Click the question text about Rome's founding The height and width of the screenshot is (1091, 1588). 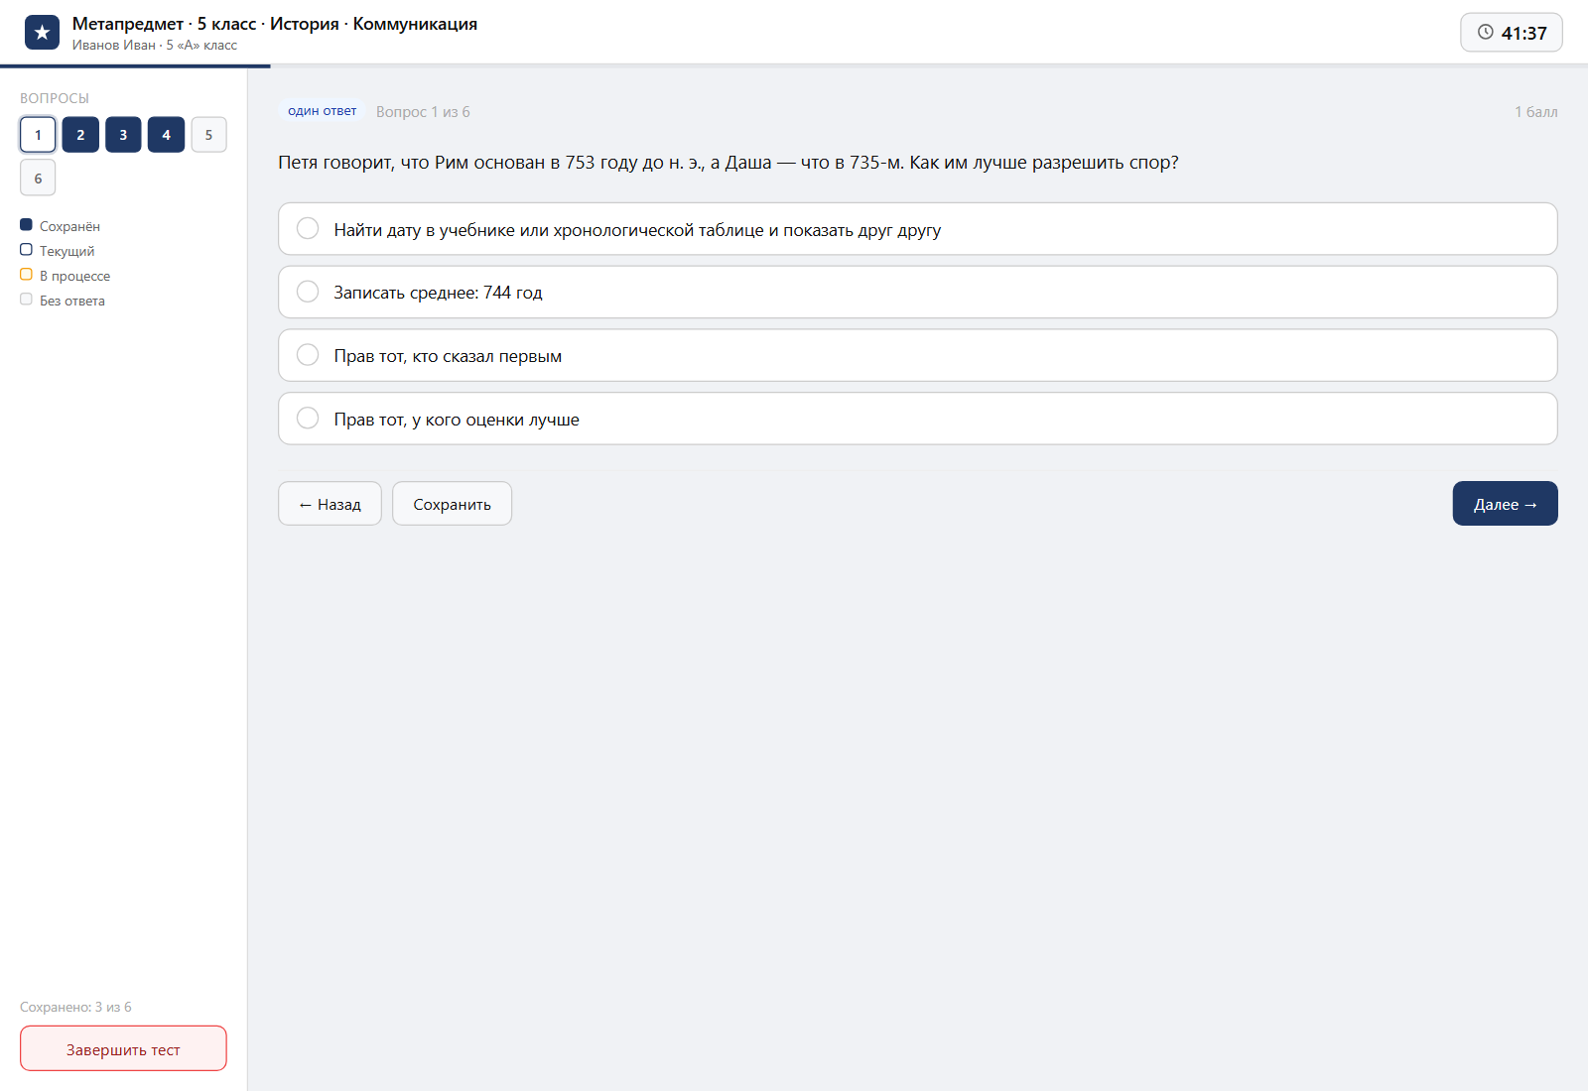728,163
